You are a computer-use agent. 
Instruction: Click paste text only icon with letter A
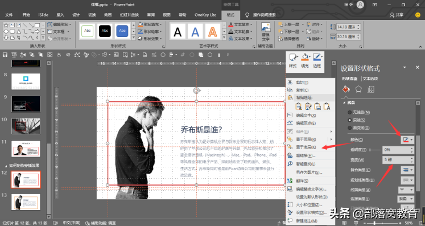(327, 106)
